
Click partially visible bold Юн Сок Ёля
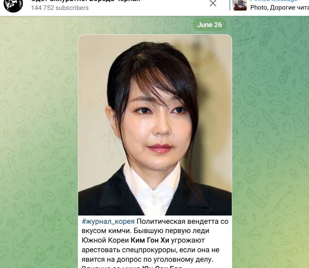[162, 267]
